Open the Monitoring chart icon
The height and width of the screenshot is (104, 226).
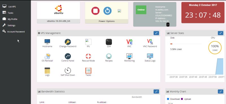point(129,56)
